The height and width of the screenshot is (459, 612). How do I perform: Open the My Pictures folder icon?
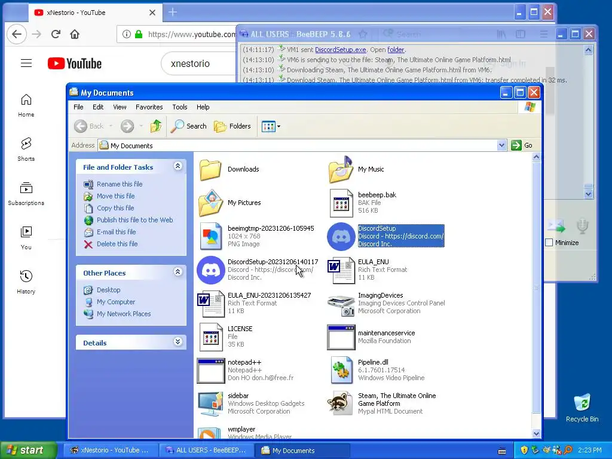pyautogui.click(x=210, y=203)
